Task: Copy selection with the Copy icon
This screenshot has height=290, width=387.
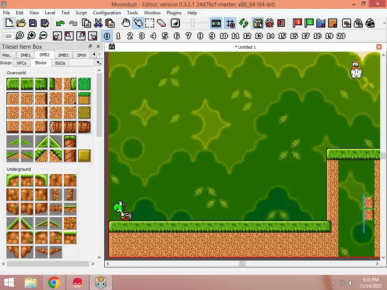Action: (87, 23)
